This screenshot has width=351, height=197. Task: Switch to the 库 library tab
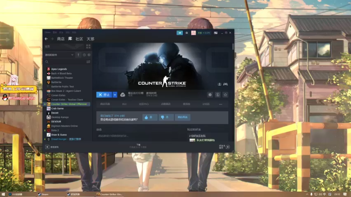[x=70, y=39]
